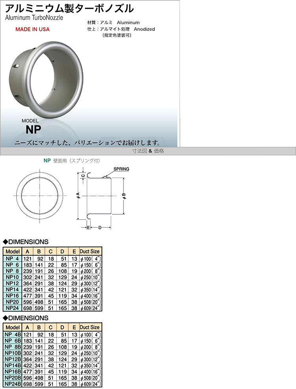Click the large NP model name
Screen dimensions: 296x389
pyautogui.click(x=34, y=130)
